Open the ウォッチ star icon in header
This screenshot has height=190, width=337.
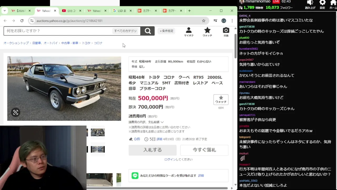click(207, 32)
